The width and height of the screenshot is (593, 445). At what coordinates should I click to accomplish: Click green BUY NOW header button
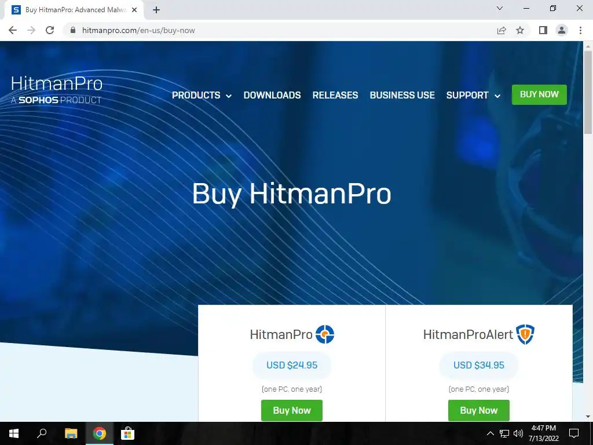[539, 94]
